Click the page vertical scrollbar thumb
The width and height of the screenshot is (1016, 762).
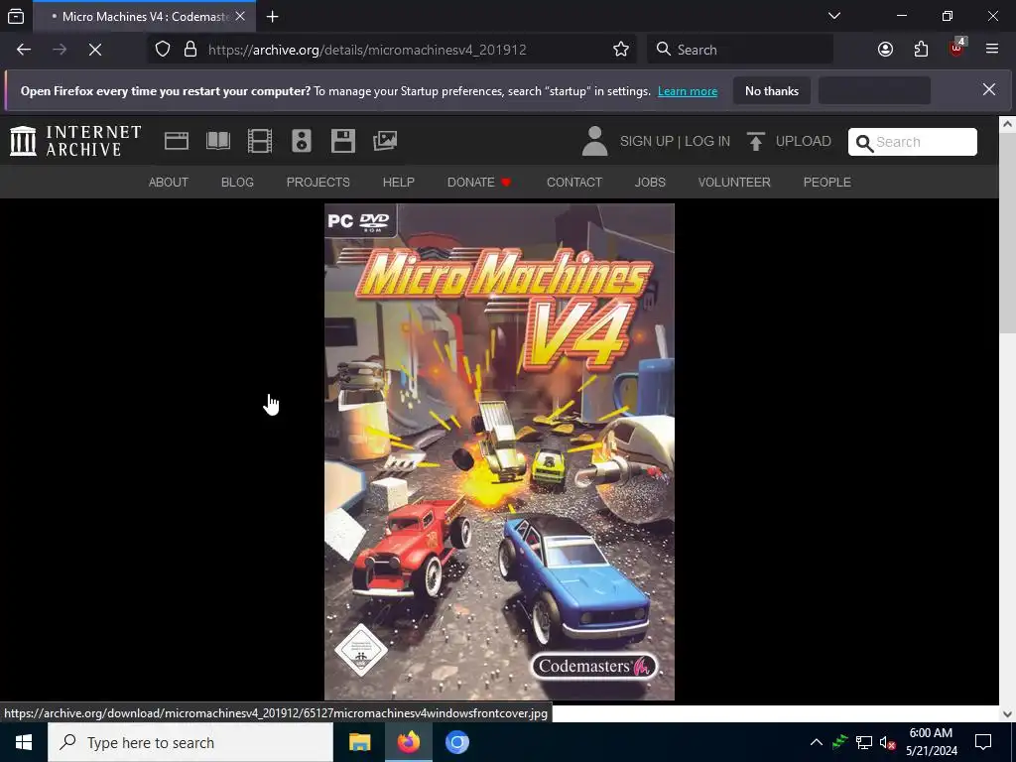click(x=1007, y=234)
